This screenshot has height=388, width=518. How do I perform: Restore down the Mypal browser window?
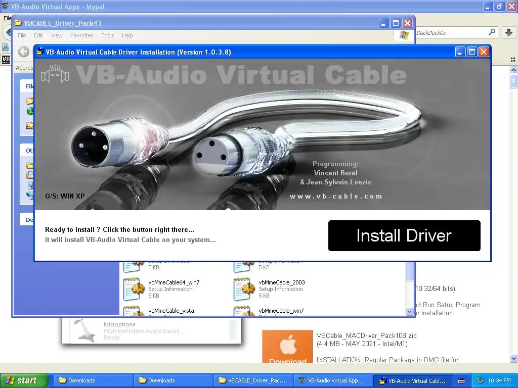pyautogui.click(x=500, y=6)
